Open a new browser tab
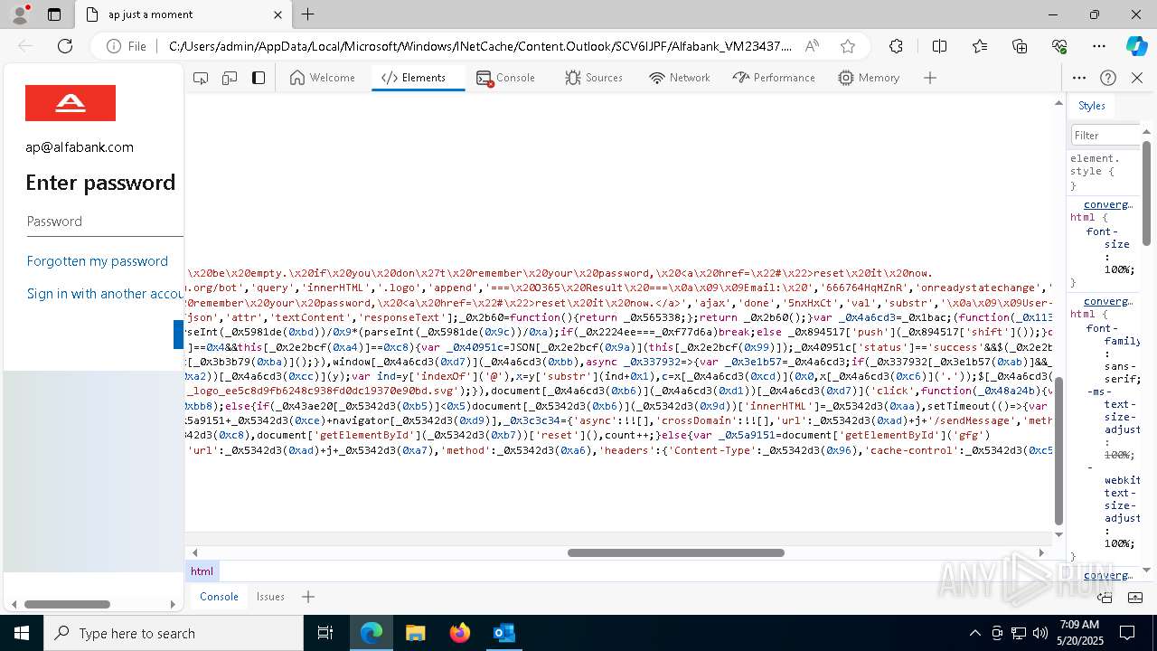1157x651 pixels. tap(308, 14)
